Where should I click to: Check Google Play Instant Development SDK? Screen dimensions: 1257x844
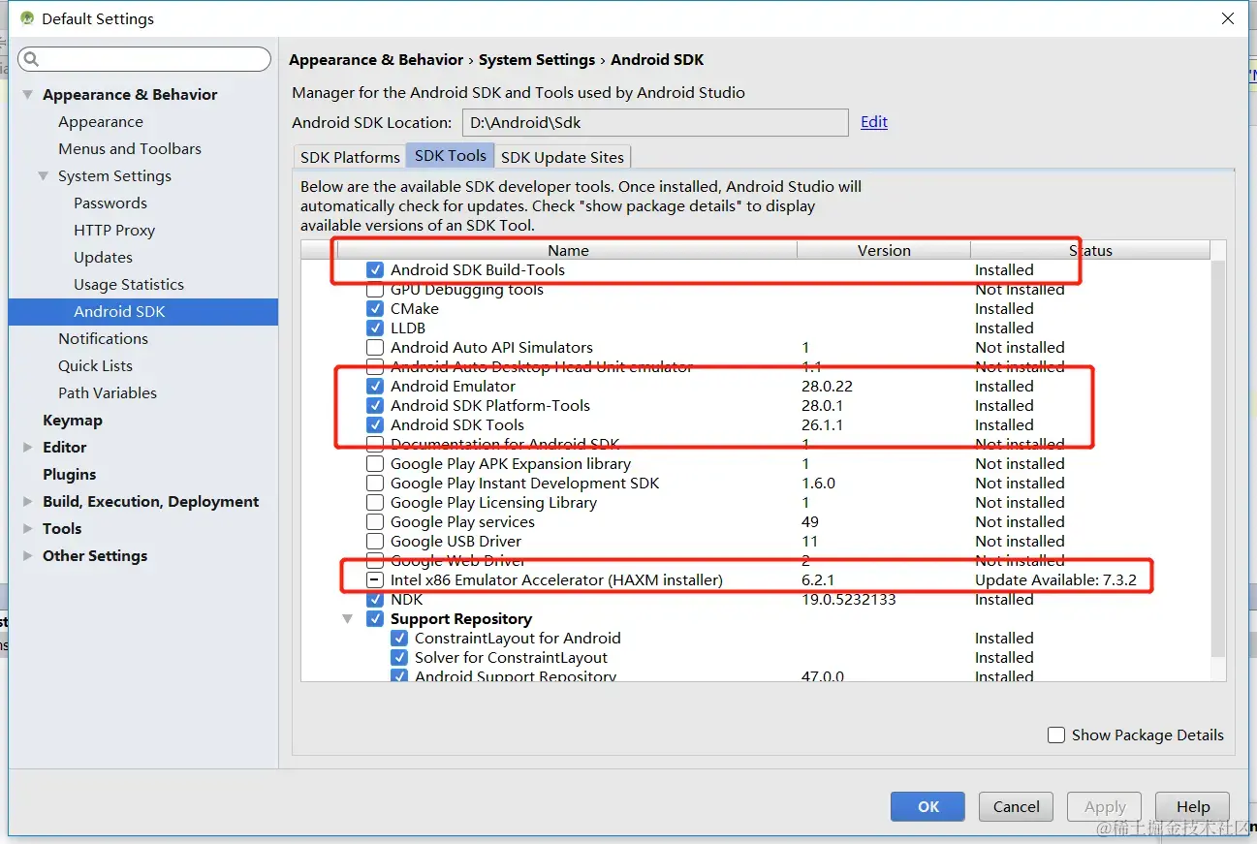[x=375, y=484]
